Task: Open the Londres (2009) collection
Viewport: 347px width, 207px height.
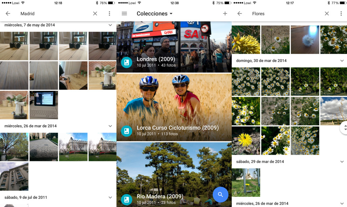Action: tap(174, 47)
